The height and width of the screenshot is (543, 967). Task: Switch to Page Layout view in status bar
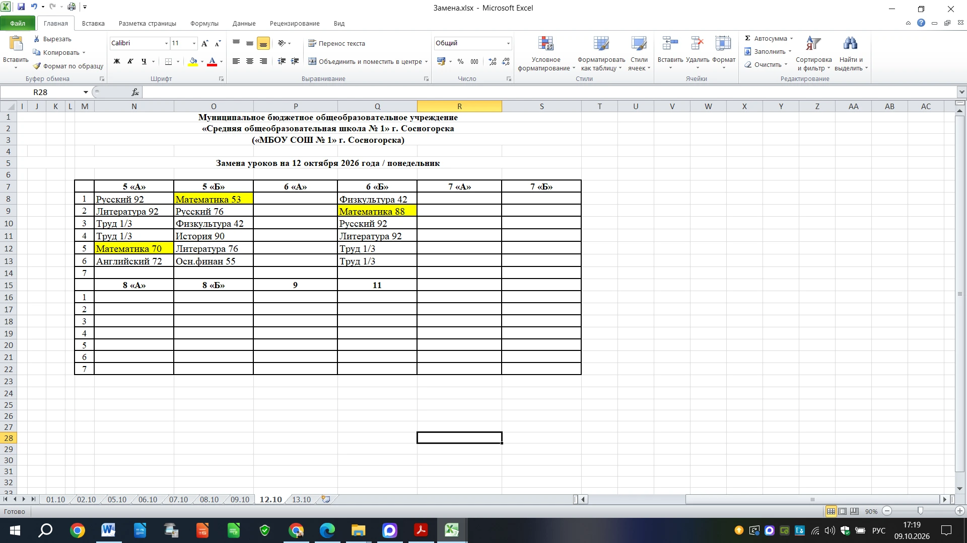tap(843, 511)
